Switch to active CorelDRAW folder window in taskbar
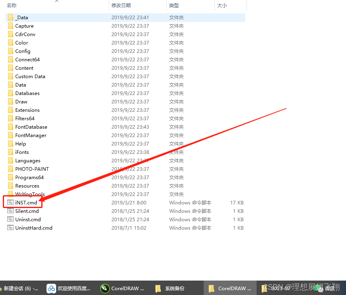This screenshot has width=346, height=295. (x=230, y=288)
